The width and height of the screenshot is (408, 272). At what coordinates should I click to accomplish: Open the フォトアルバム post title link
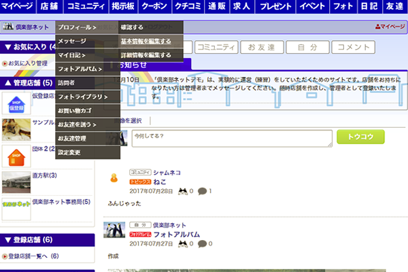coord(177,235)
